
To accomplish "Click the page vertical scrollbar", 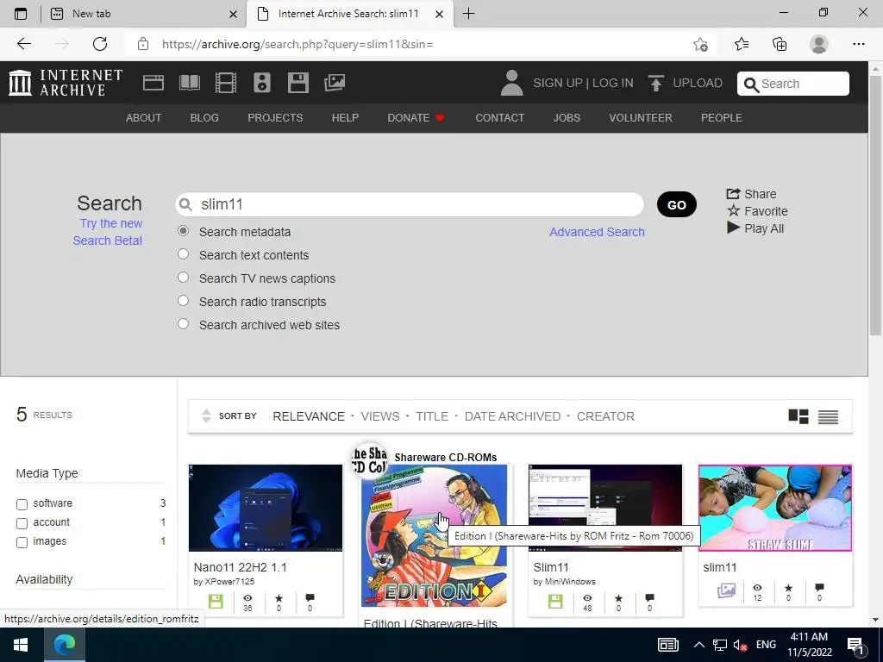I will tap(875, 205).
